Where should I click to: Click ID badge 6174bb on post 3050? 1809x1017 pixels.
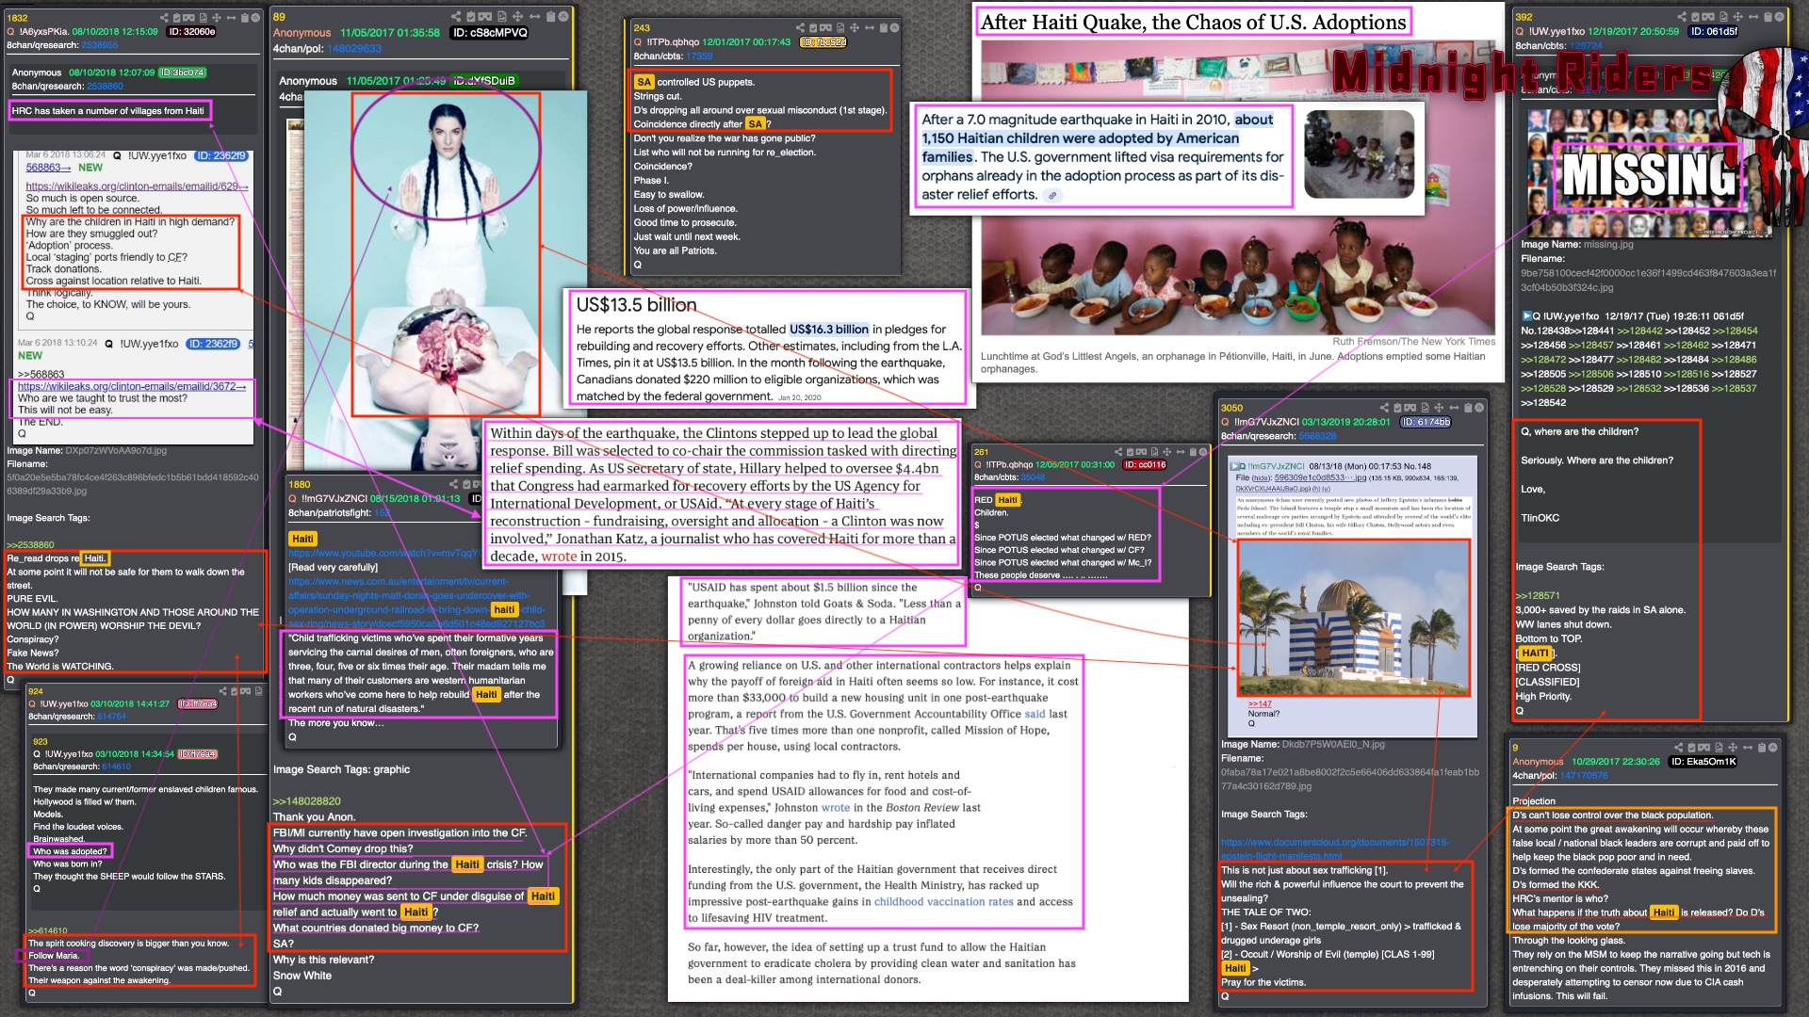tap(1426, 422)
